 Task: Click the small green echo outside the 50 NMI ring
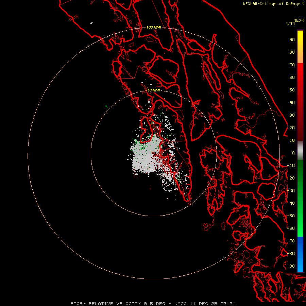[x=107, y=106]
